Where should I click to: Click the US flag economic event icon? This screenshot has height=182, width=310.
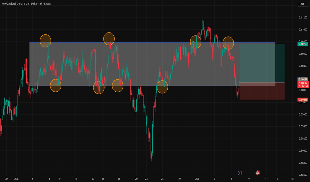[257, 173]
